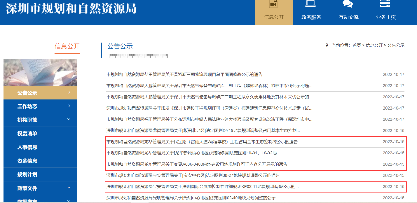Click the arrow beside 工作动态 sidebar item
Viewport: 417px width, 203px height.
click(x=69, y=106)
